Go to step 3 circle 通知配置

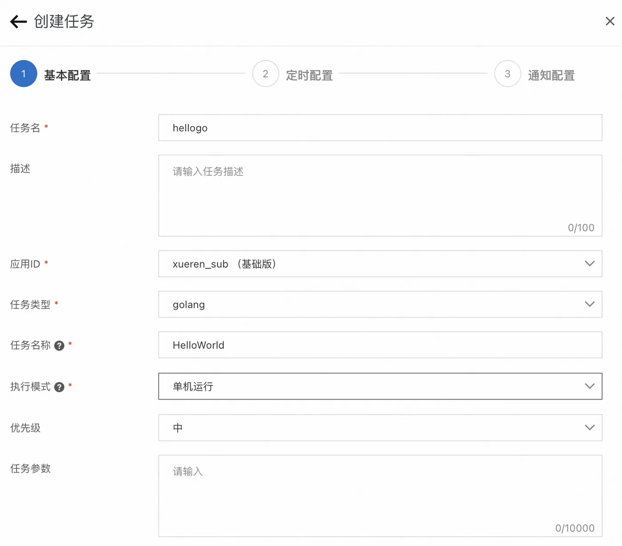pyautogui.click(x=507, y=74)
